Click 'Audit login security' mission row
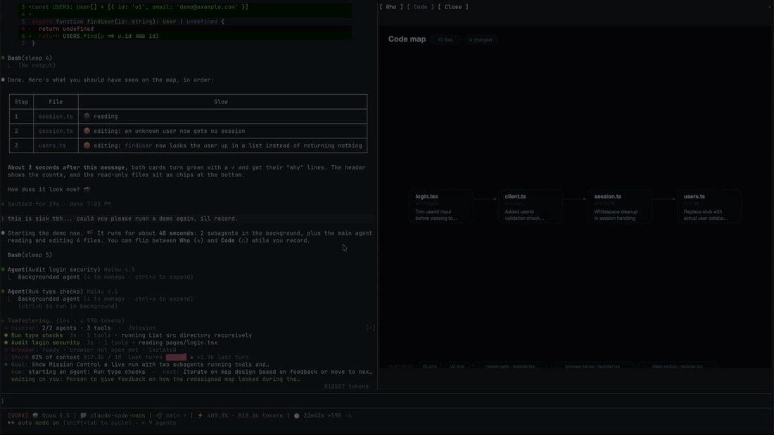This screenshot has width=774, height=435. tap(110, 343)
